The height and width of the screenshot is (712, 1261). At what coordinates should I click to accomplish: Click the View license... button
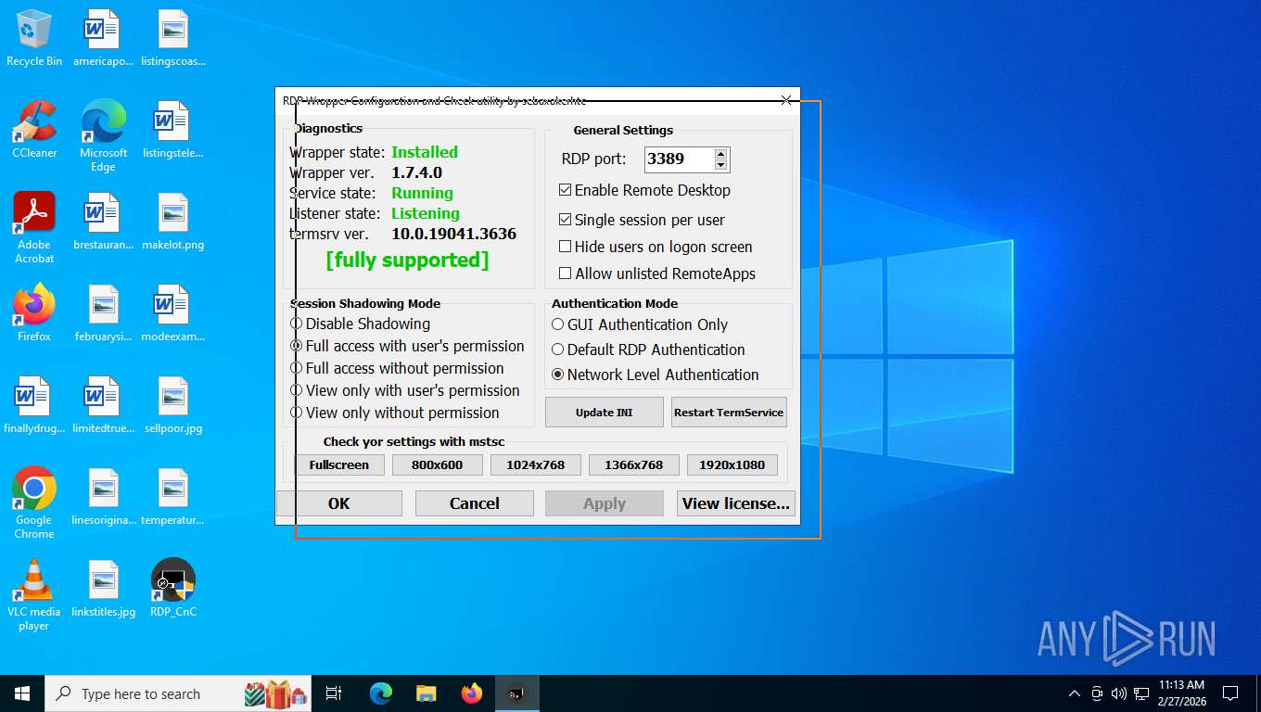[x=736, y=503]
